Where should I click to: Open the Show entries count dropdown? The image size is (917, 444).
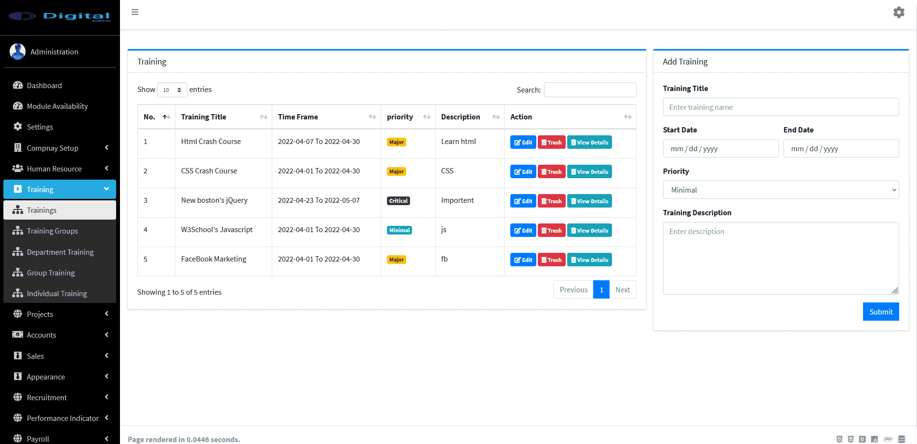(x=172, y=90)
